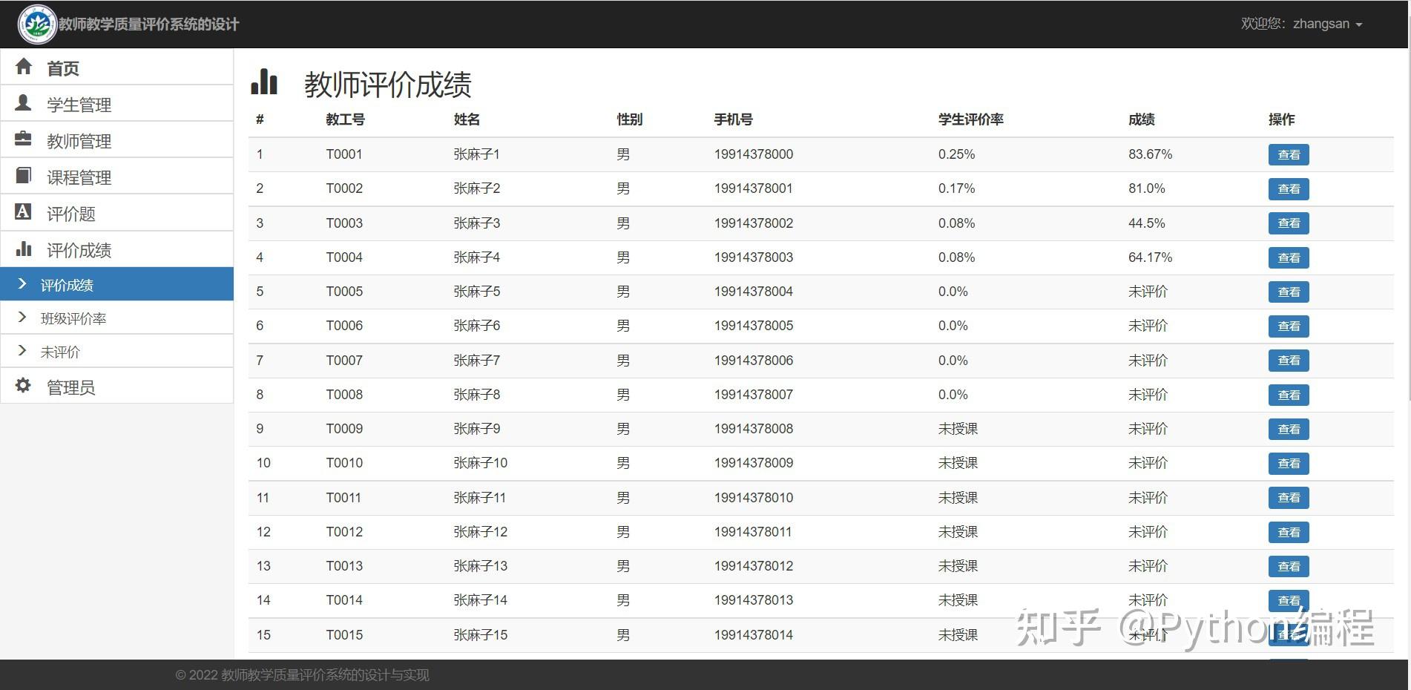Click the copyright text at the page bottom
Viewport: 1411px width, 690px height.
302,675
